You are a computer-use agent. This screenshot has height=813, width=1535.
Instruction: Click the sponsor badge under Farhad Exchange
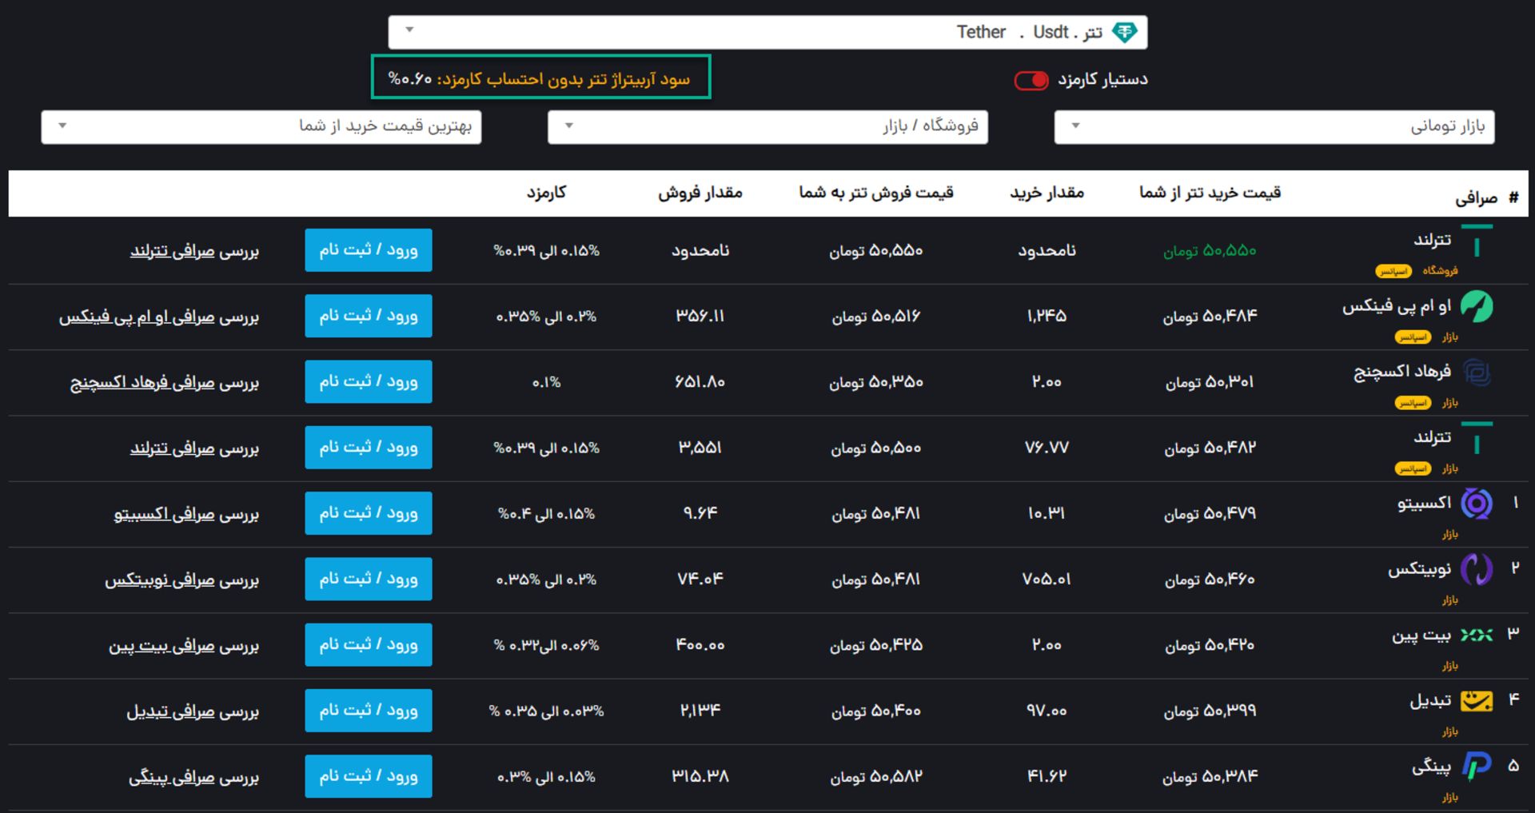click(x=1413, y=403)
